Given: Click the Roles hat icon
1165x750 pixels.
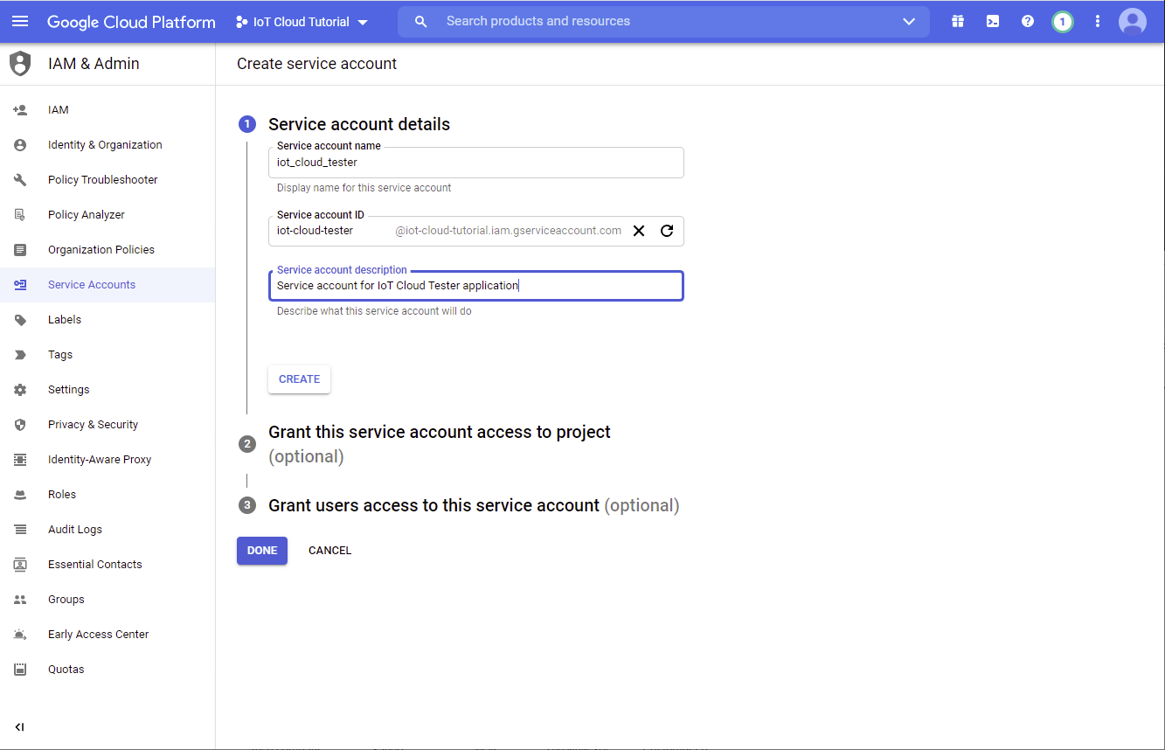Looking at the screenshot, I should (x=20, y=495).
